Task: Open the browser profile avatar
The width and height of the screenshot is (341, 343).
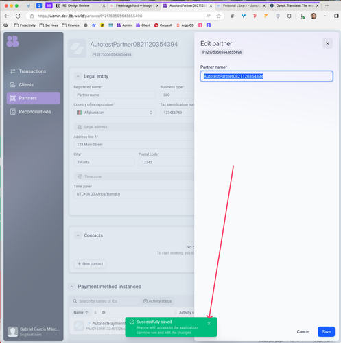Action: coord(314,16)
